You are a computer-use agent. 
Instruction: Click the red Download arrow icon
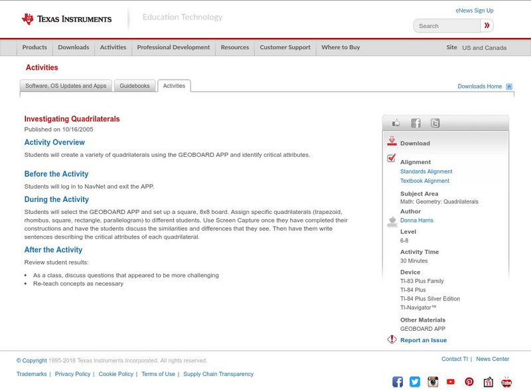pyautogui.click(x=392, y=142)
